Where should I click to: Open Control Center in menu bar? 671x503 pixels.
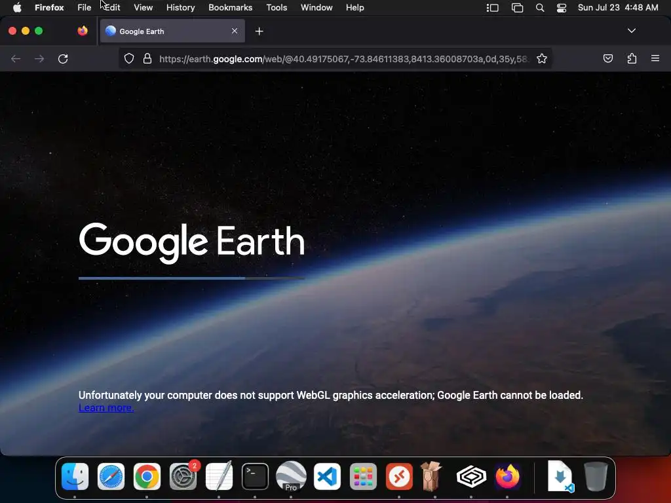tap(562, 8)
